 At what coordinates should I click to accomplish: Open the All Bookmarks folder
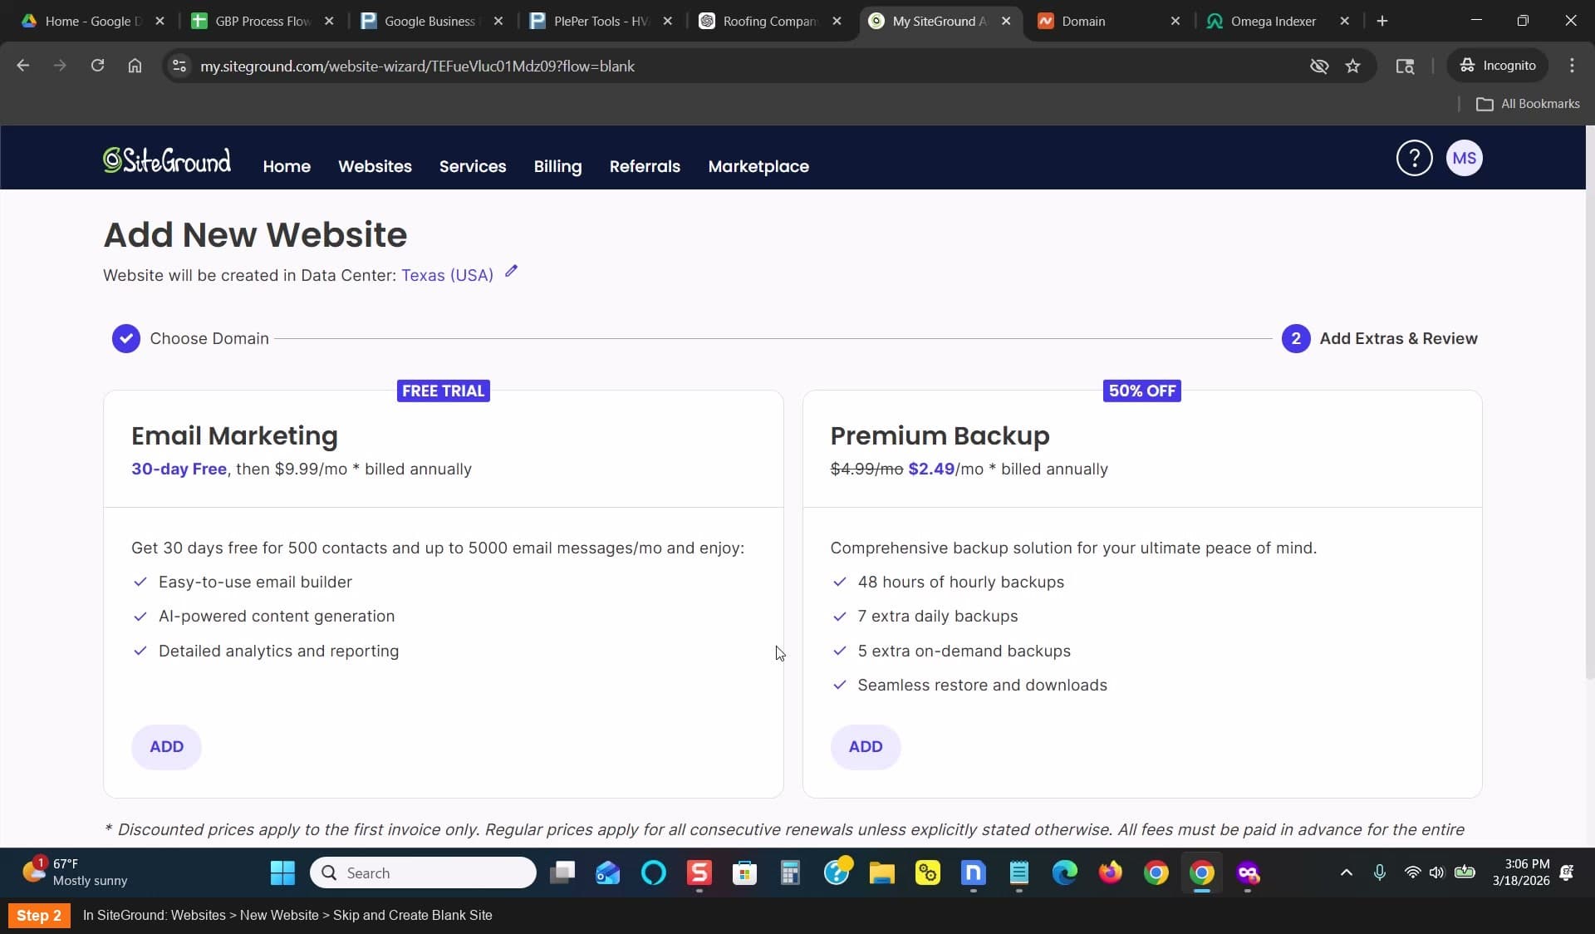(1528, 104)
